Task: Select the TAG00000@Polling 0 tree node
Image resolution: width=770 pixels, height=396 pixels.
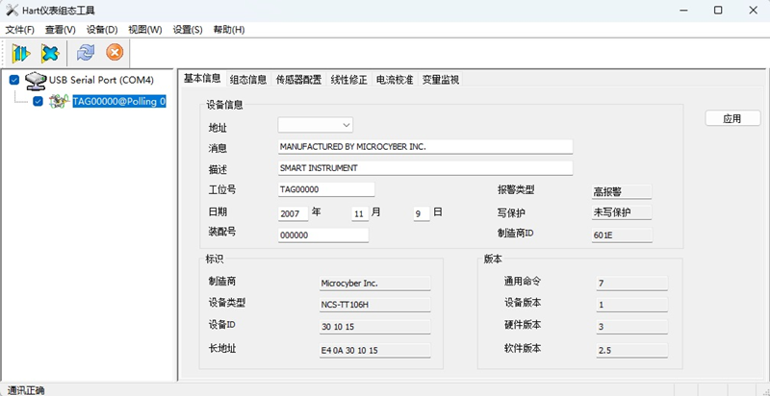Action: pos(119,102)
